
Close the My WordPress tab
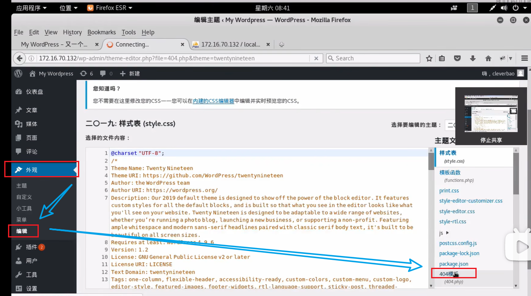click(x=96, y=44)
